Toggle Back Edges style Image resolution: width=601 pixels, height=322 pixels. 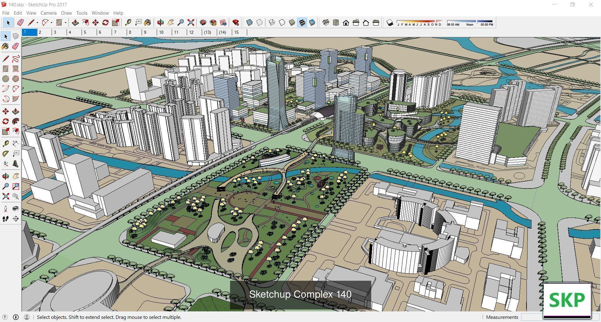tap(259, 23)
